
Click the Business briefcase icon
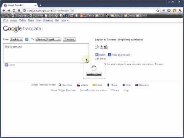pyautogui.click(x=136, y=85)
